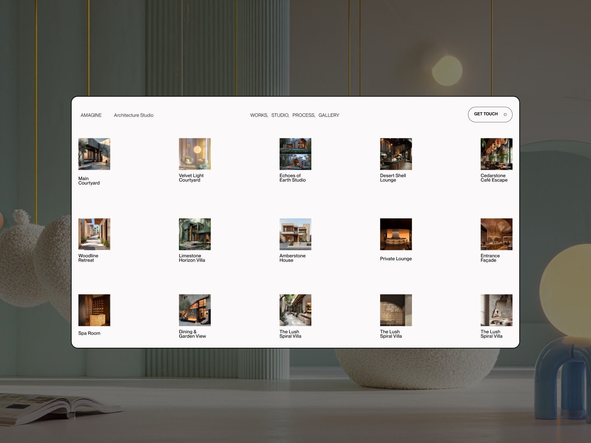Select the Architecture Studio header text

click(x=134, y=115)
